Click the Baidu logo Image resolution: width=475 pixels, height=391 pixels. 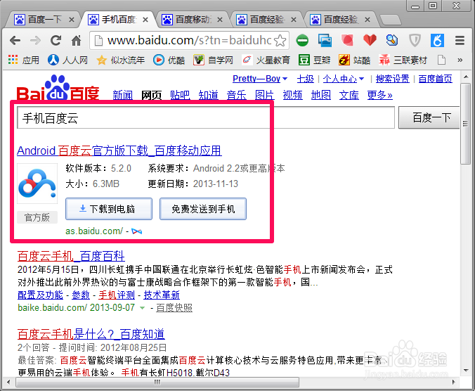click(58, 89)
